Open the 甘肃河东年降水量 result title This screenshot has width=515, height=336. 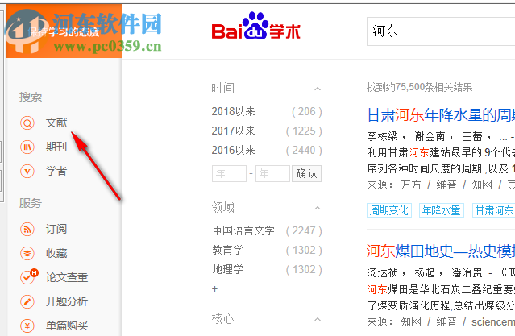441,115
